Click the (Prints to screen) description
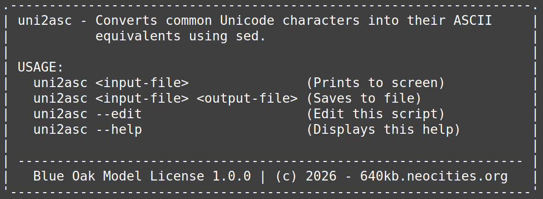The height and width of the screenshot is (199, 543). tap(376, 83)
